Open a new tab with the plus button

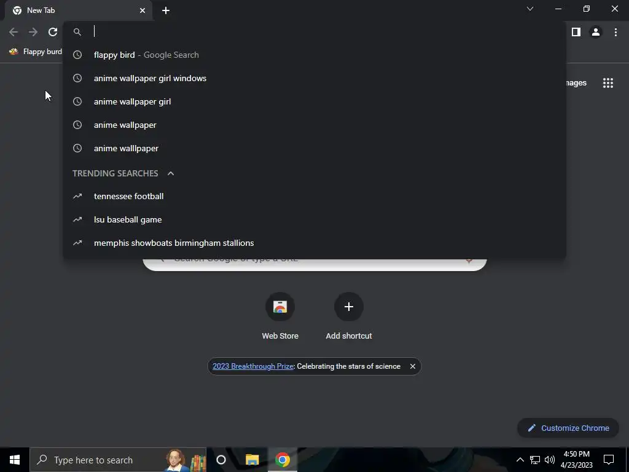166,10
